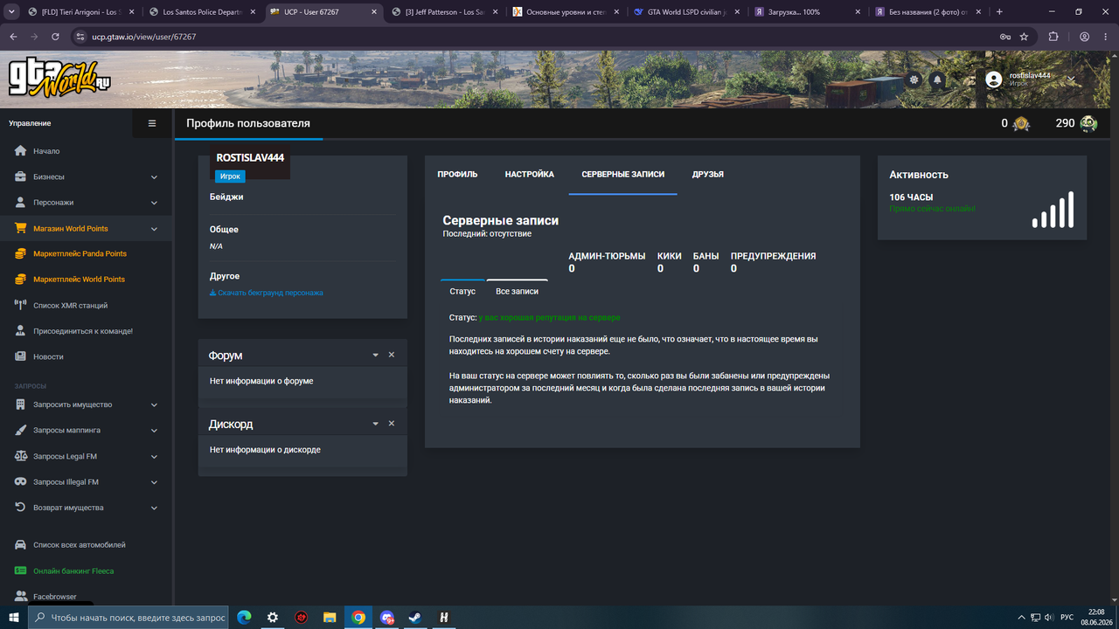Screen dimensions: 1119x629
Task: Open Список всех автомобилей car icon
Action: pyautogui.click(x=21, y=544)
